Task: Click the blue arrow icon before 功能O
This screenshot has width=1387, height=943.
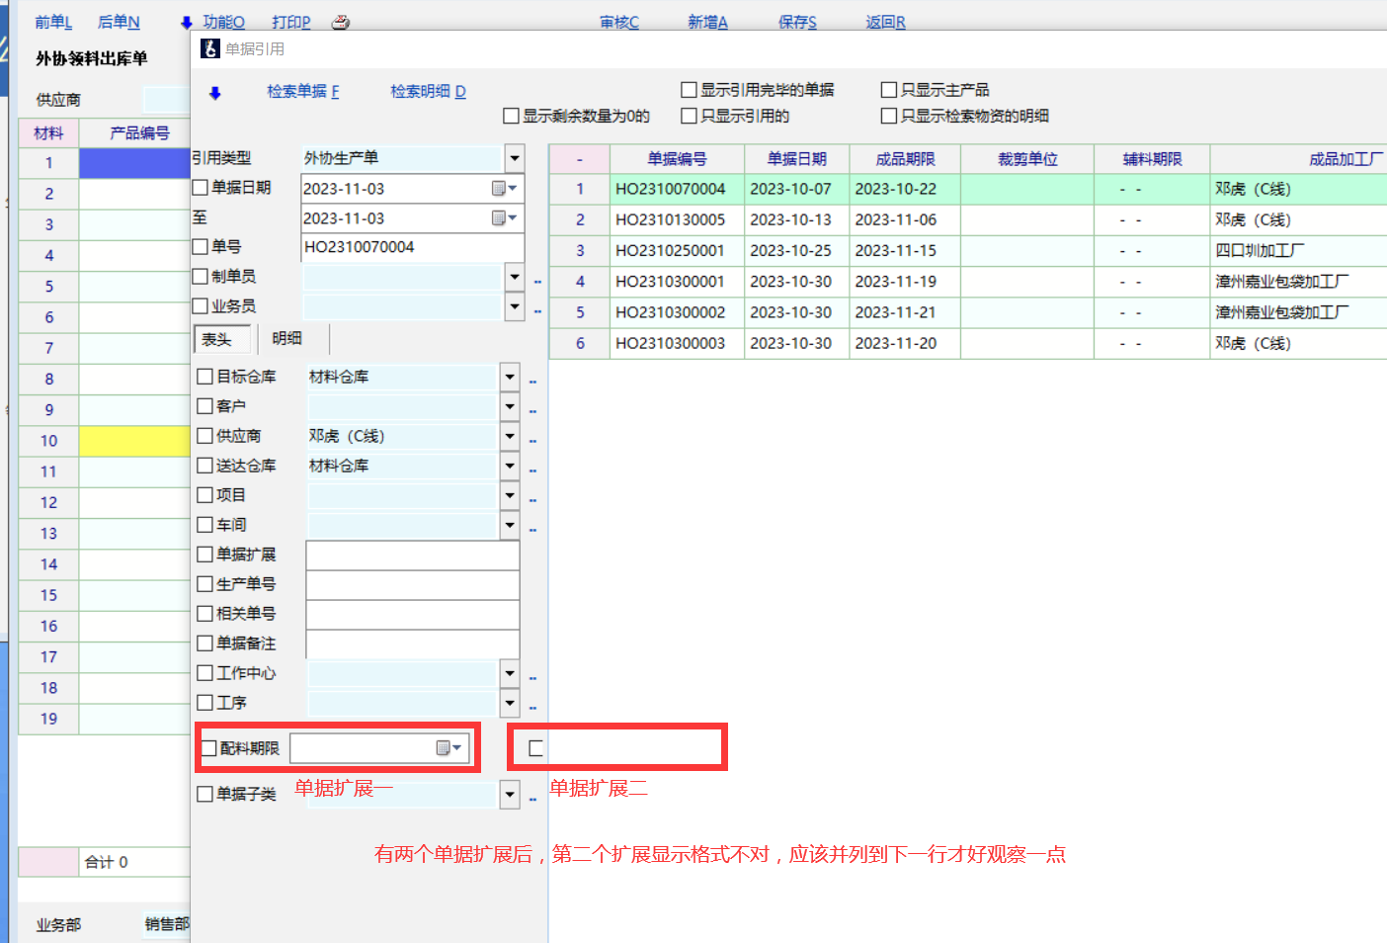Action: [187, 23]
